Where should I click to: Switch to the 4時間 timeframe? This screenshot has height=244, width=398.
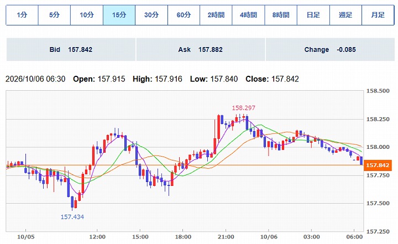click(249, 15)
